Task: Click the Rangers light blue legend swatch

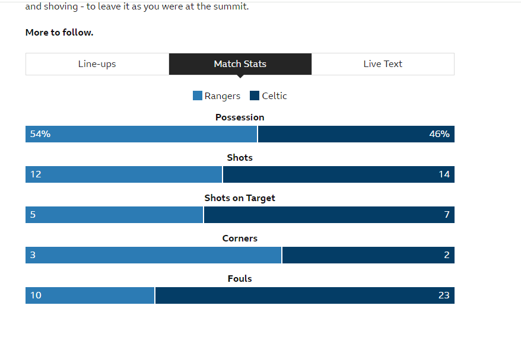Action: pyautogui.click(x=198, y=96)
